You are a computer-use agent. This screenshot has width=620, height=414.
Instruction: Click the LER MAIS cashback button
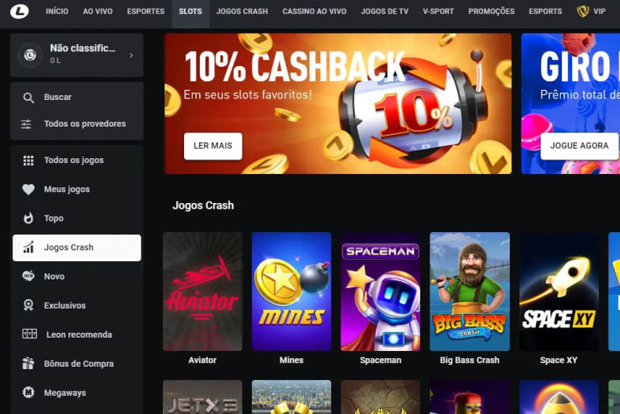click(x=212, y=146)
